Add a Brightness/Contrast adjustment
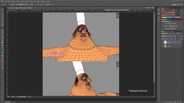The height and width of the screenshot is (103, 184). click(166, 23)
